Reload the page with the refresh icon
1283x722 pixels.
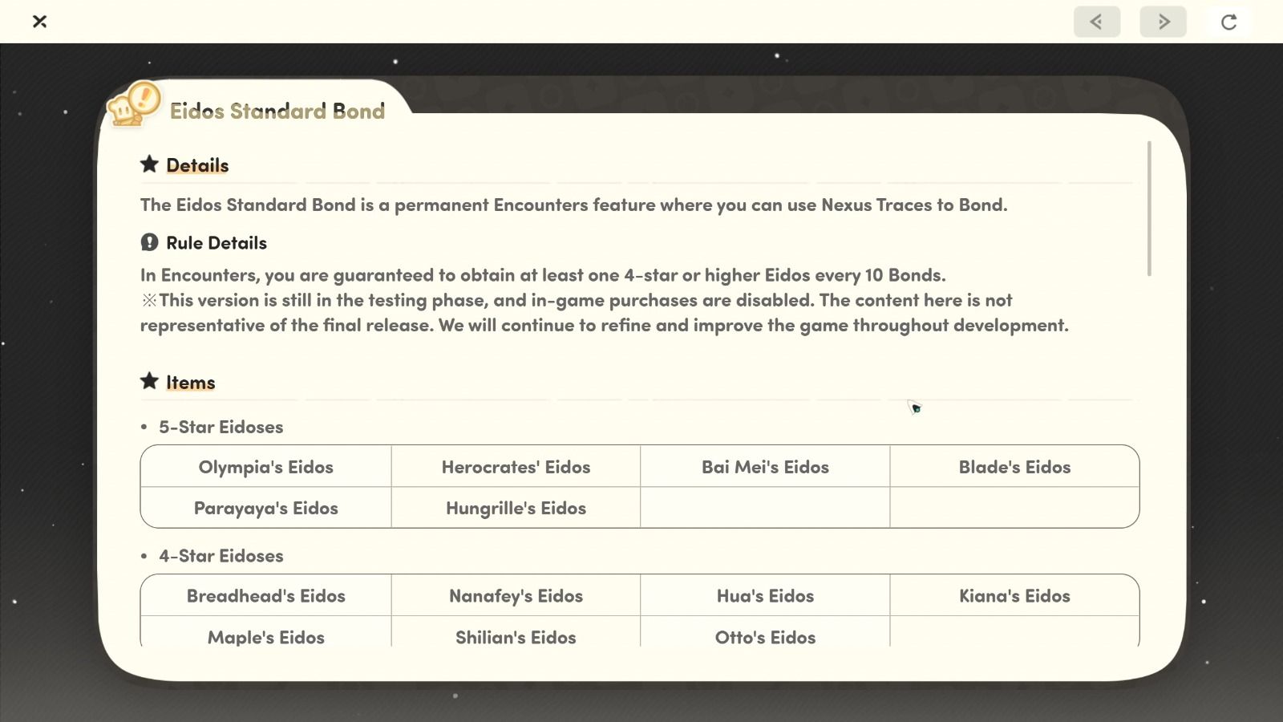(x=1228, y=22)
